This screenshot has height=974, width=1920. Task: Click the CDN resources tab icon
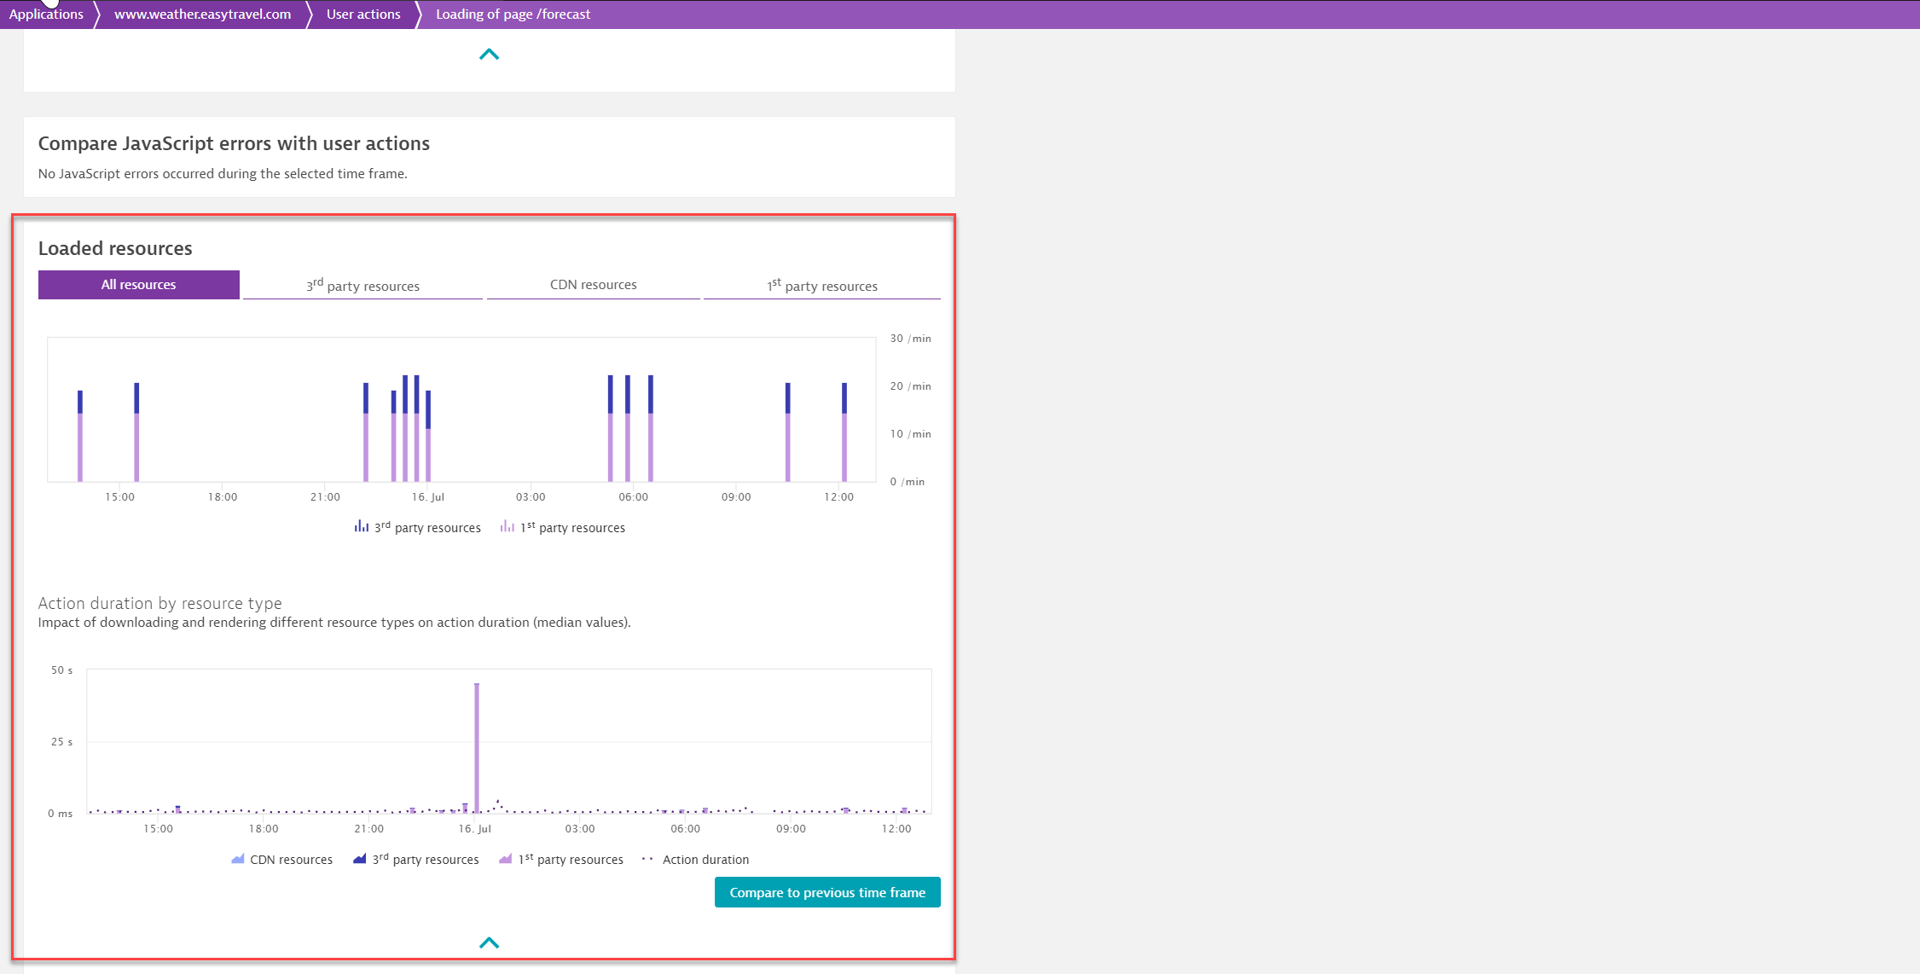pyautogui.click(x=594, y=285)
